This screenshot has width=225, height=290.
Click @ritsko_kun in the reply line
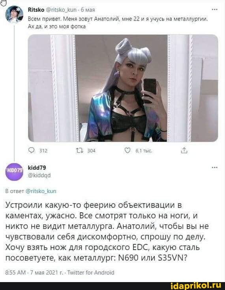pyautogui.click(x=40, y=191)
